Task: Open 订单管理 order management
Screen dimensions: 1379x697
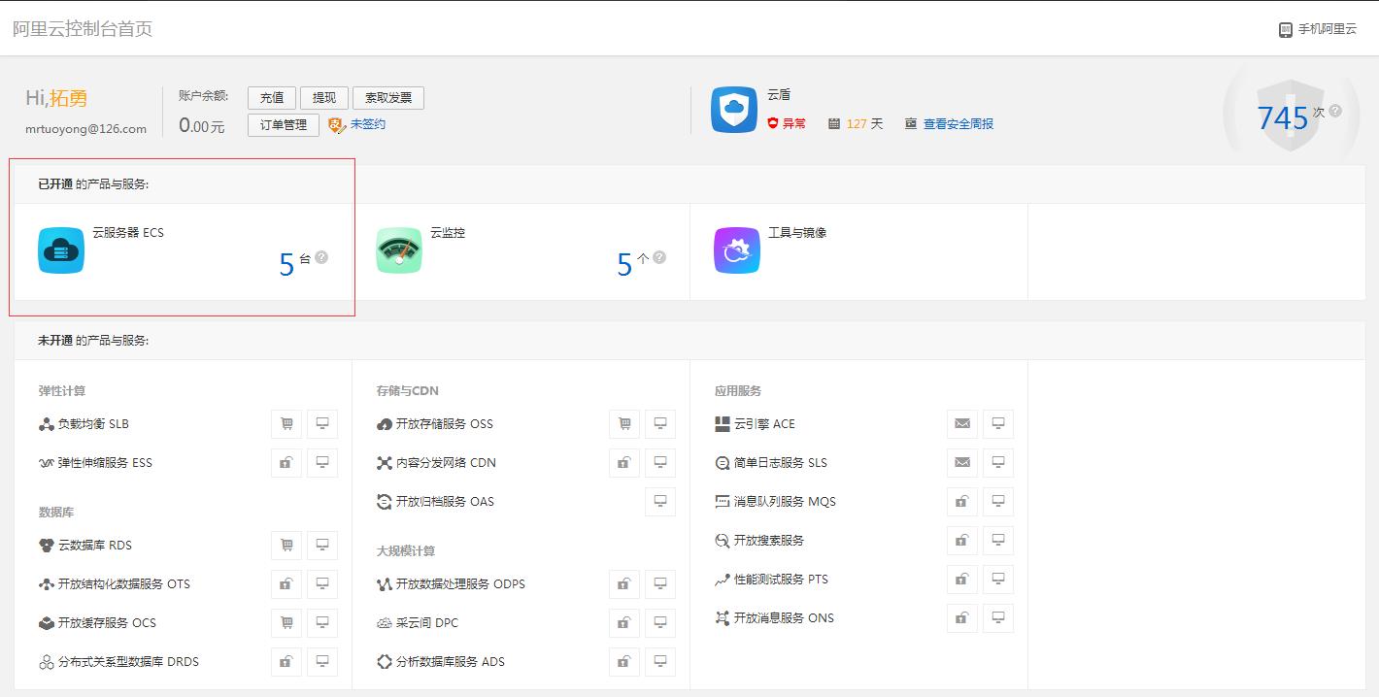Action: (x=282, y=125)
